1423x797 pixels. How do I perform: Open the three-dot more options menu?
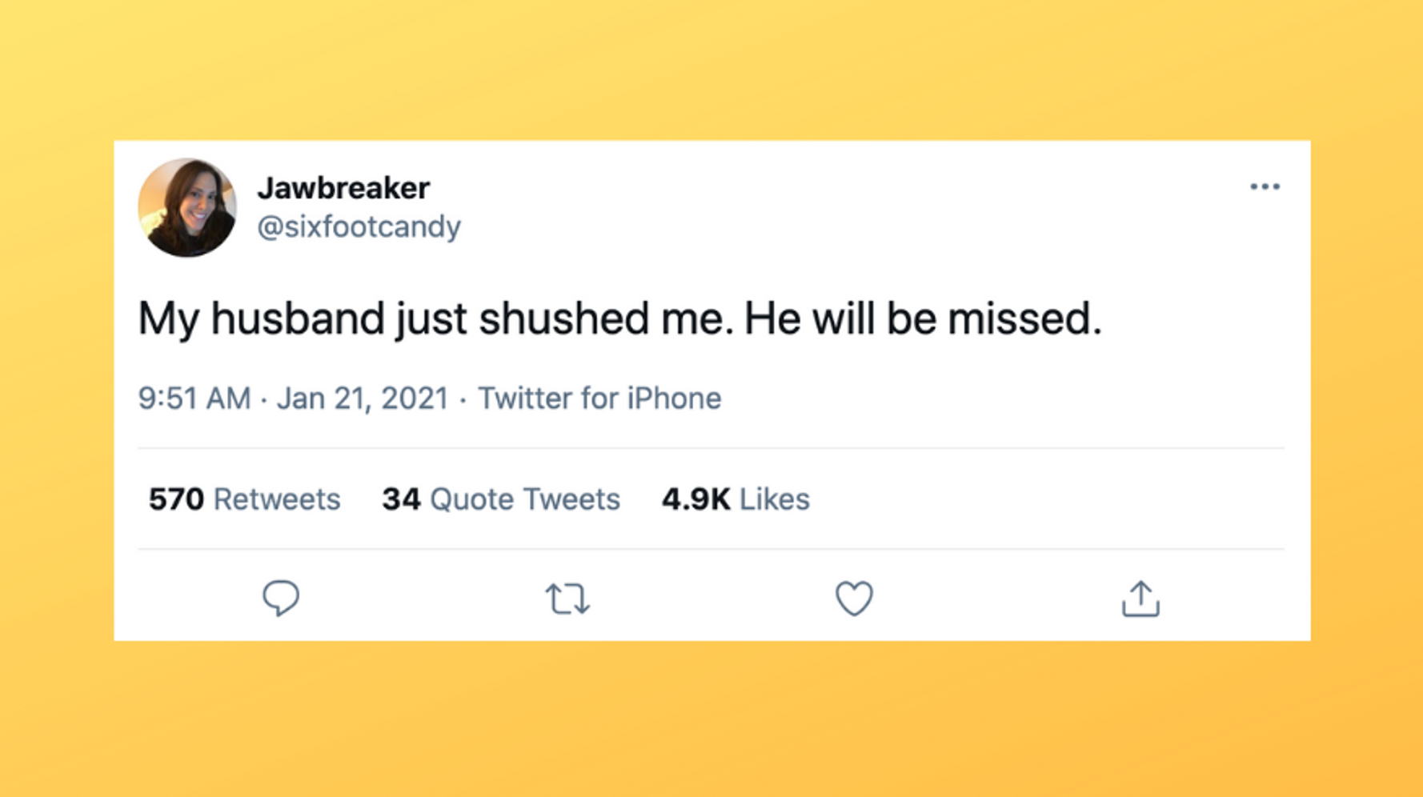point(1265,187)
